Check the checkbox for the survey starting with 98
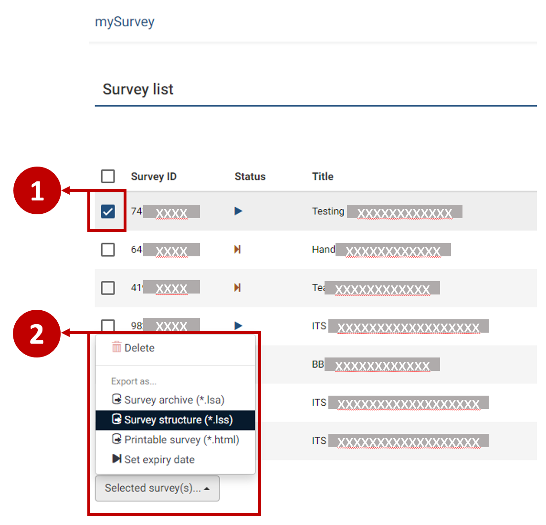 (x=107, y=325)
